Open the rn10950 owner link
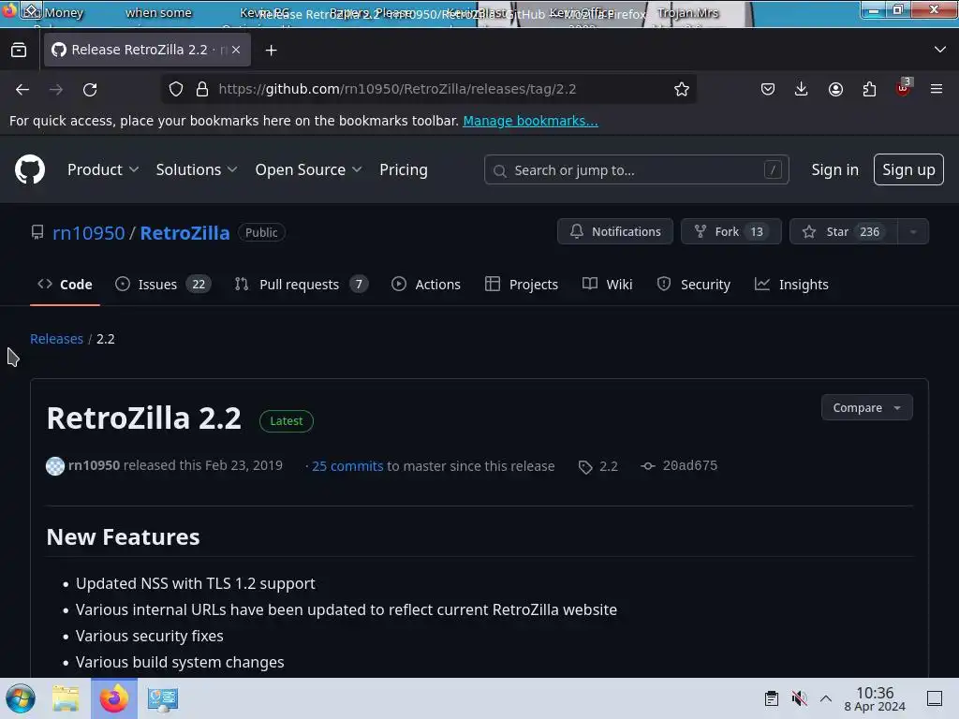Image resolution: width=959 pixels, height=719 pixels. [x=89, y=233]
